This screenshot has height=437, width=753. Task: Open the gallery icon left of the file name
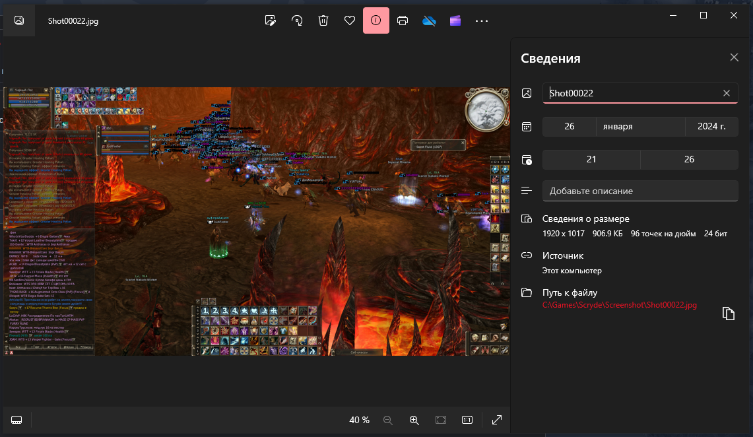pos(19,20)
